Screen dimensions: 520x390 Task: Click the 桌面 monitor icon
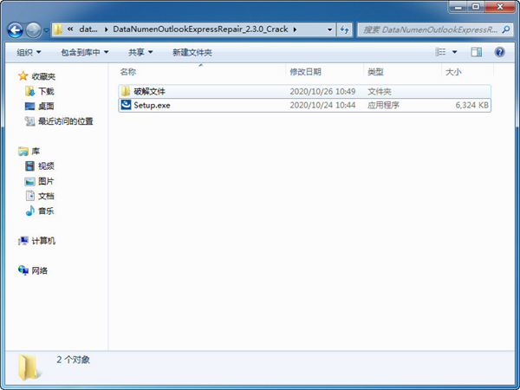[x=29, y=106]
